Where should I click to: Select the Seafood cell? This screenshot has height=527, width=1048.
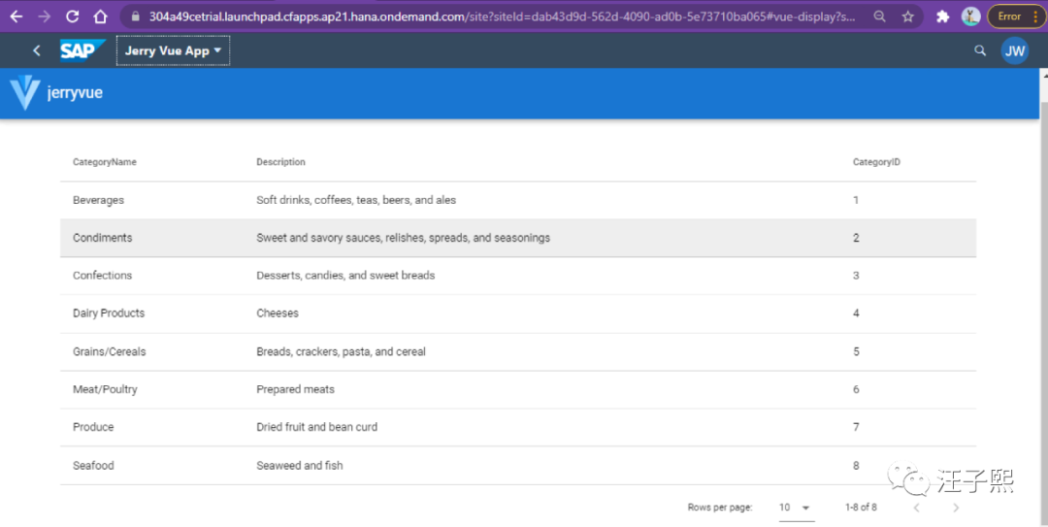(x=93, y=465)
